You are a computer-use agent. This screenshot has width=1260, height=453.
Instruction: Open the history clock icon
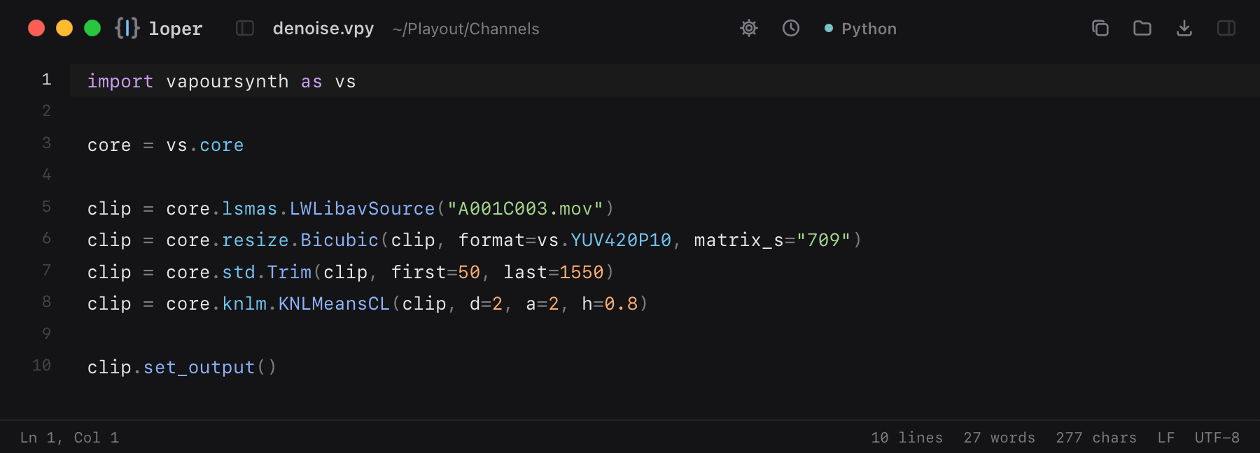pos(791,28)
